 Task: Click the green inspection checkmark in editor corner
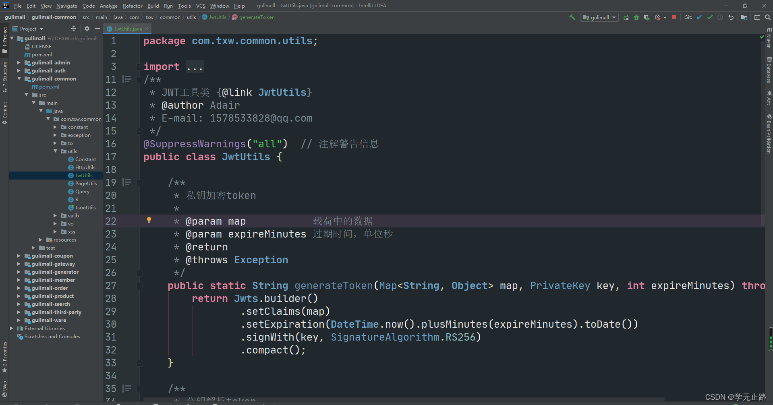(762, 37)
